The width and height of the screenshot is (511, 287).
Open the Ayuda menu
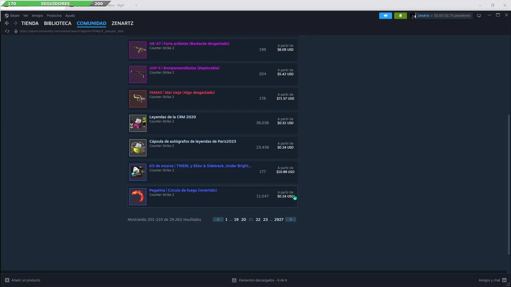(x=70, y=16)
